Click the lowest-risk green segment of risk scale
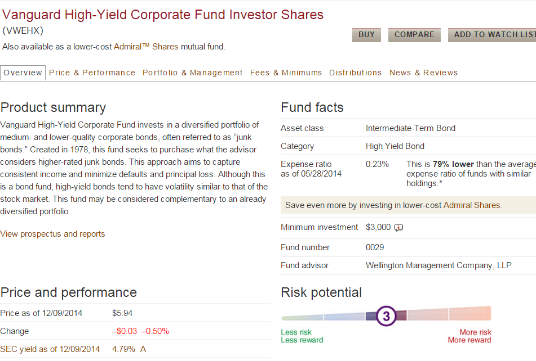 (302, 317)
